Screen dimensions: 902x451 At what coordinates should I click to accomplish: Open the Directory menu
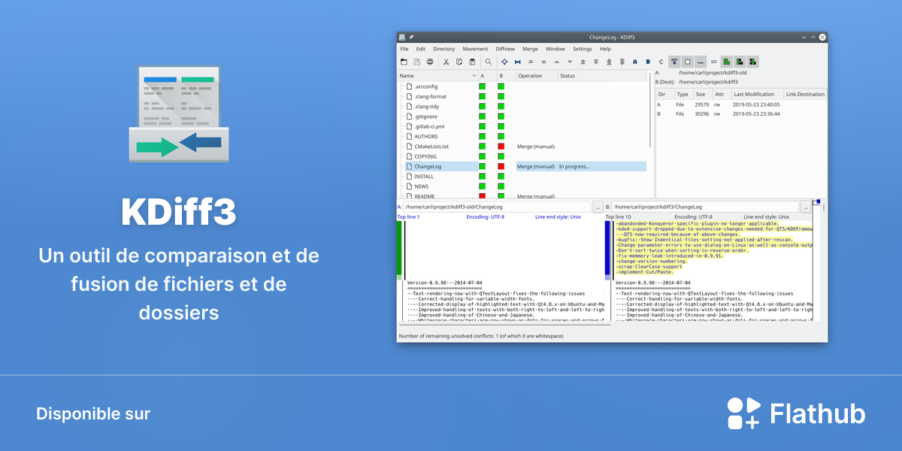[443, 49]
